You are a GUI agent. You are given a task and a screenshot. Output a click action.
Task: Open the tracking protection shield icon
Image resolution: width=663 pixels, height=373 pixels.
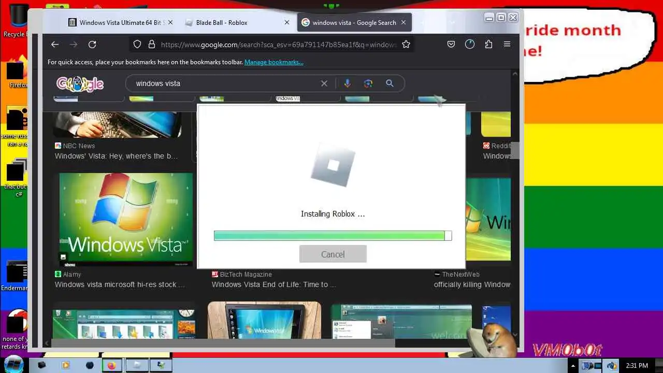point(137,45)
